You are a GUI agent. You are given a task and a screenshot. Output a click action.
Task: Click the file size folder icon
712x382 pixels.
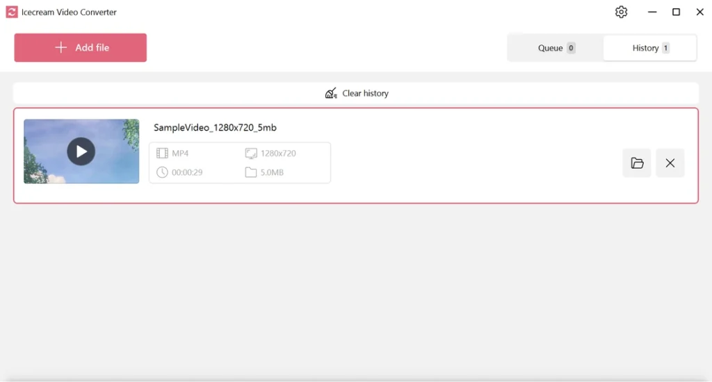click(250, 172)
